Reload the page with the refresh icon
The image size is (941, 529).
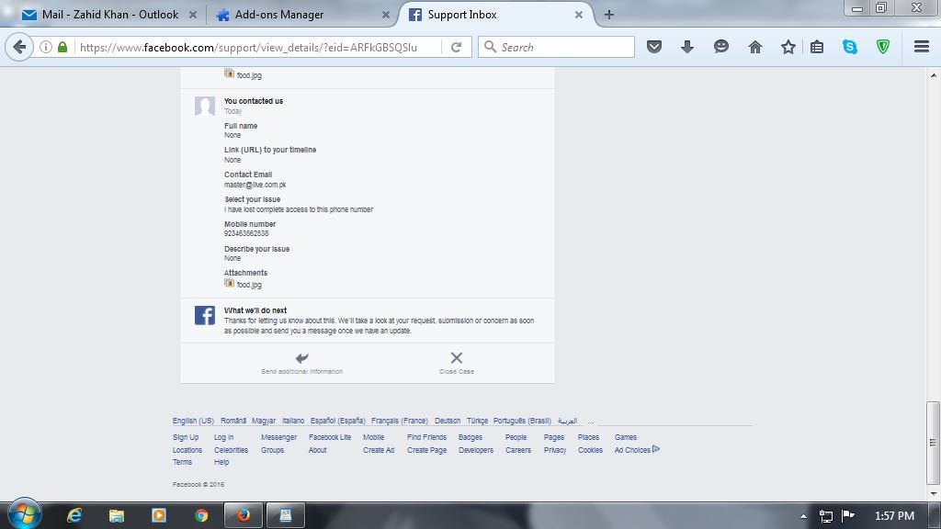pyautogui.click(x=456, y=47)
